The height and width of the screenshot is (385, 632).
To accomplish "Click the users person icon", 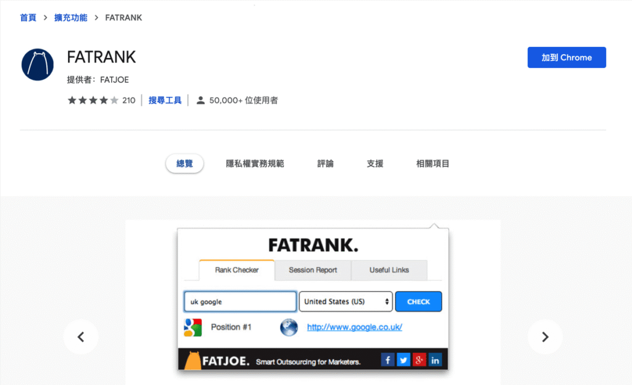I will [x=201, y=101].
